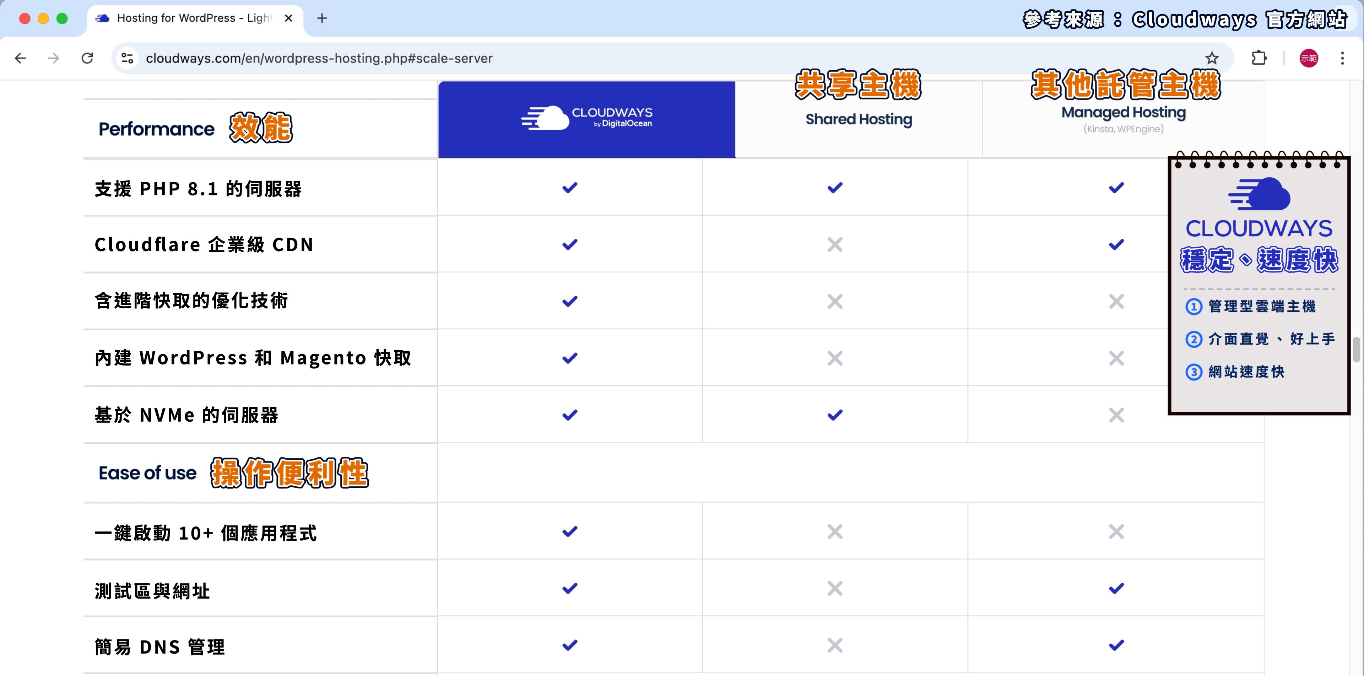Click Managed Hosting checkmark for DNS 管理 row
Image resolution: width=1364 pixels, height=676 pixels.
(1116, 645)
